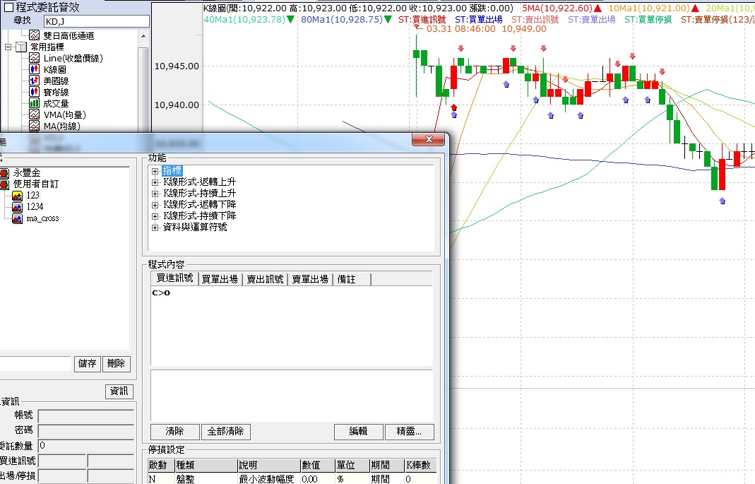Viewport: 755px width, 484px height.
Task: Click the 清除 button
Action: [174, 432]
